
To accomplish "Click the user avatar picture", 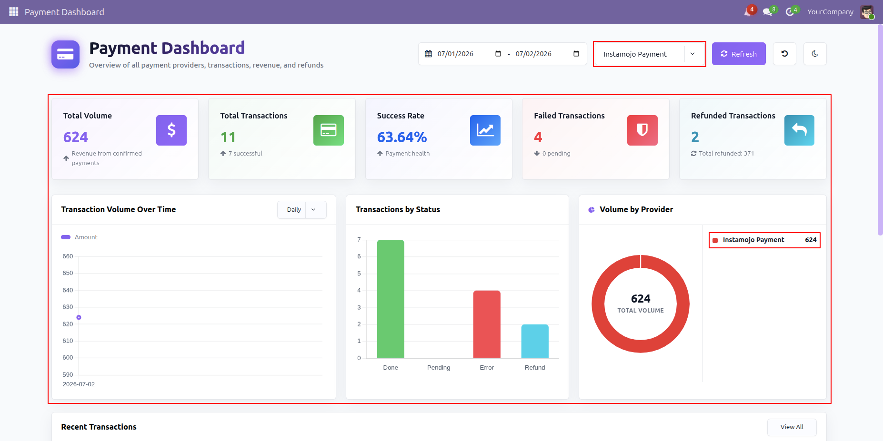I will pyautogui.click(x=867, y=12).
